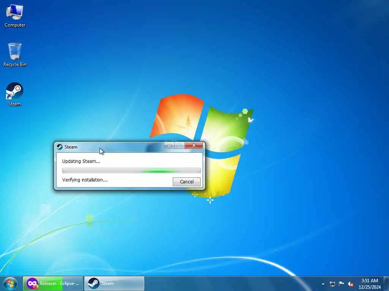Click the 'Verifying installation...' status text
This screenshot has height=291, width=389.
pos(85,180)
